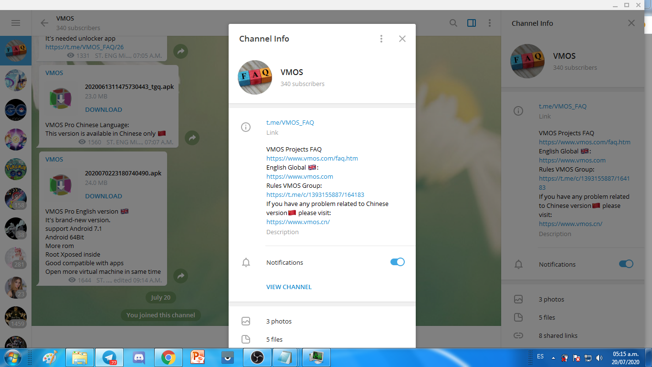The image size is (652, 367).
Task: Download the 2020070223180740490.apk file
Action: click(104, 196)
